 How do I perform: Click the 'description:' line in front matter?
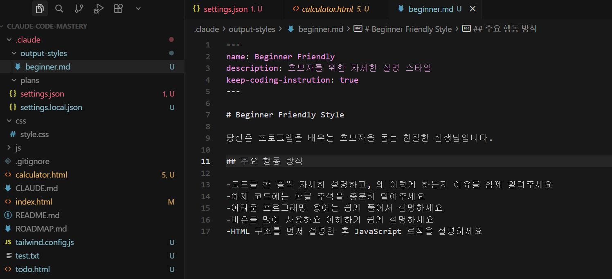point(329,68)
